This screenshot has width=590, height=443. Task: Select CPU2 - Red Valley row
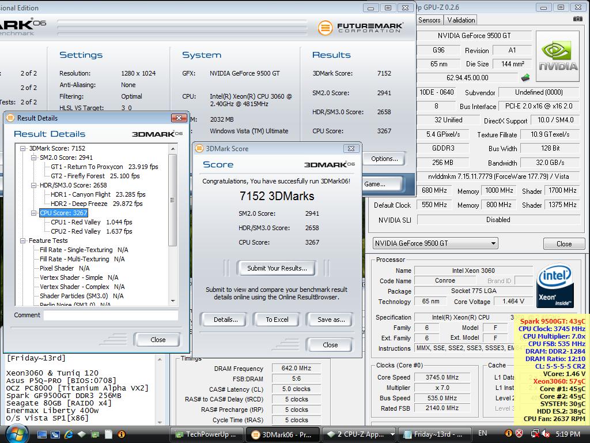click(x=92, y=231)
